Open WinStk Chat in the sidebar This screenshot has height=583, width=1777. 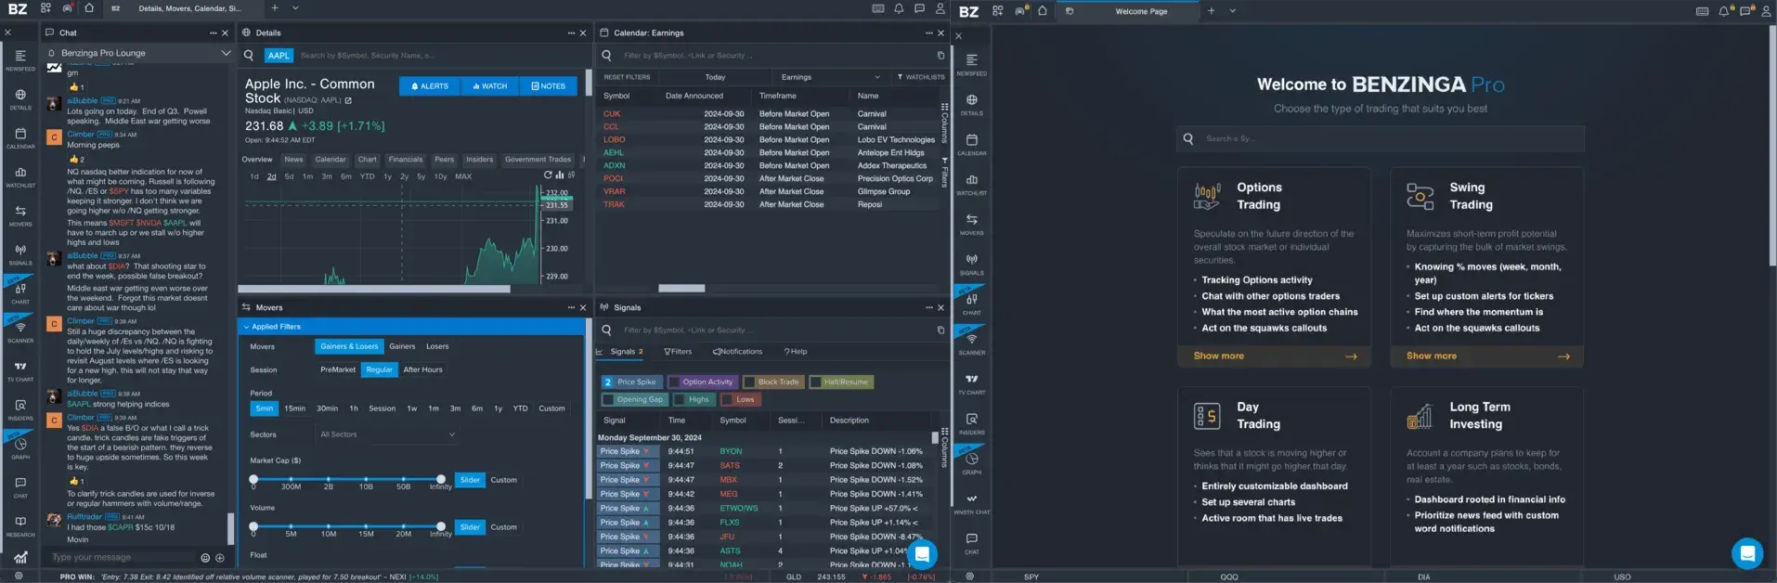point(971,503)
